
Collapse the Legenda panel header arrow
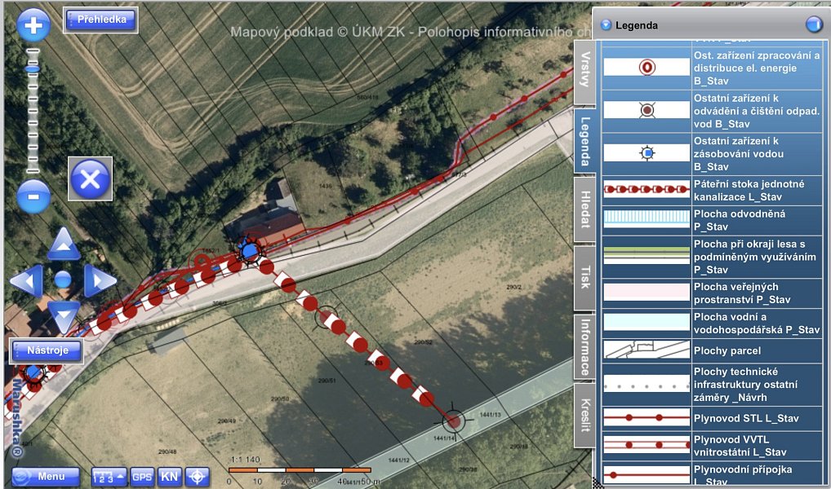point(606,25)
